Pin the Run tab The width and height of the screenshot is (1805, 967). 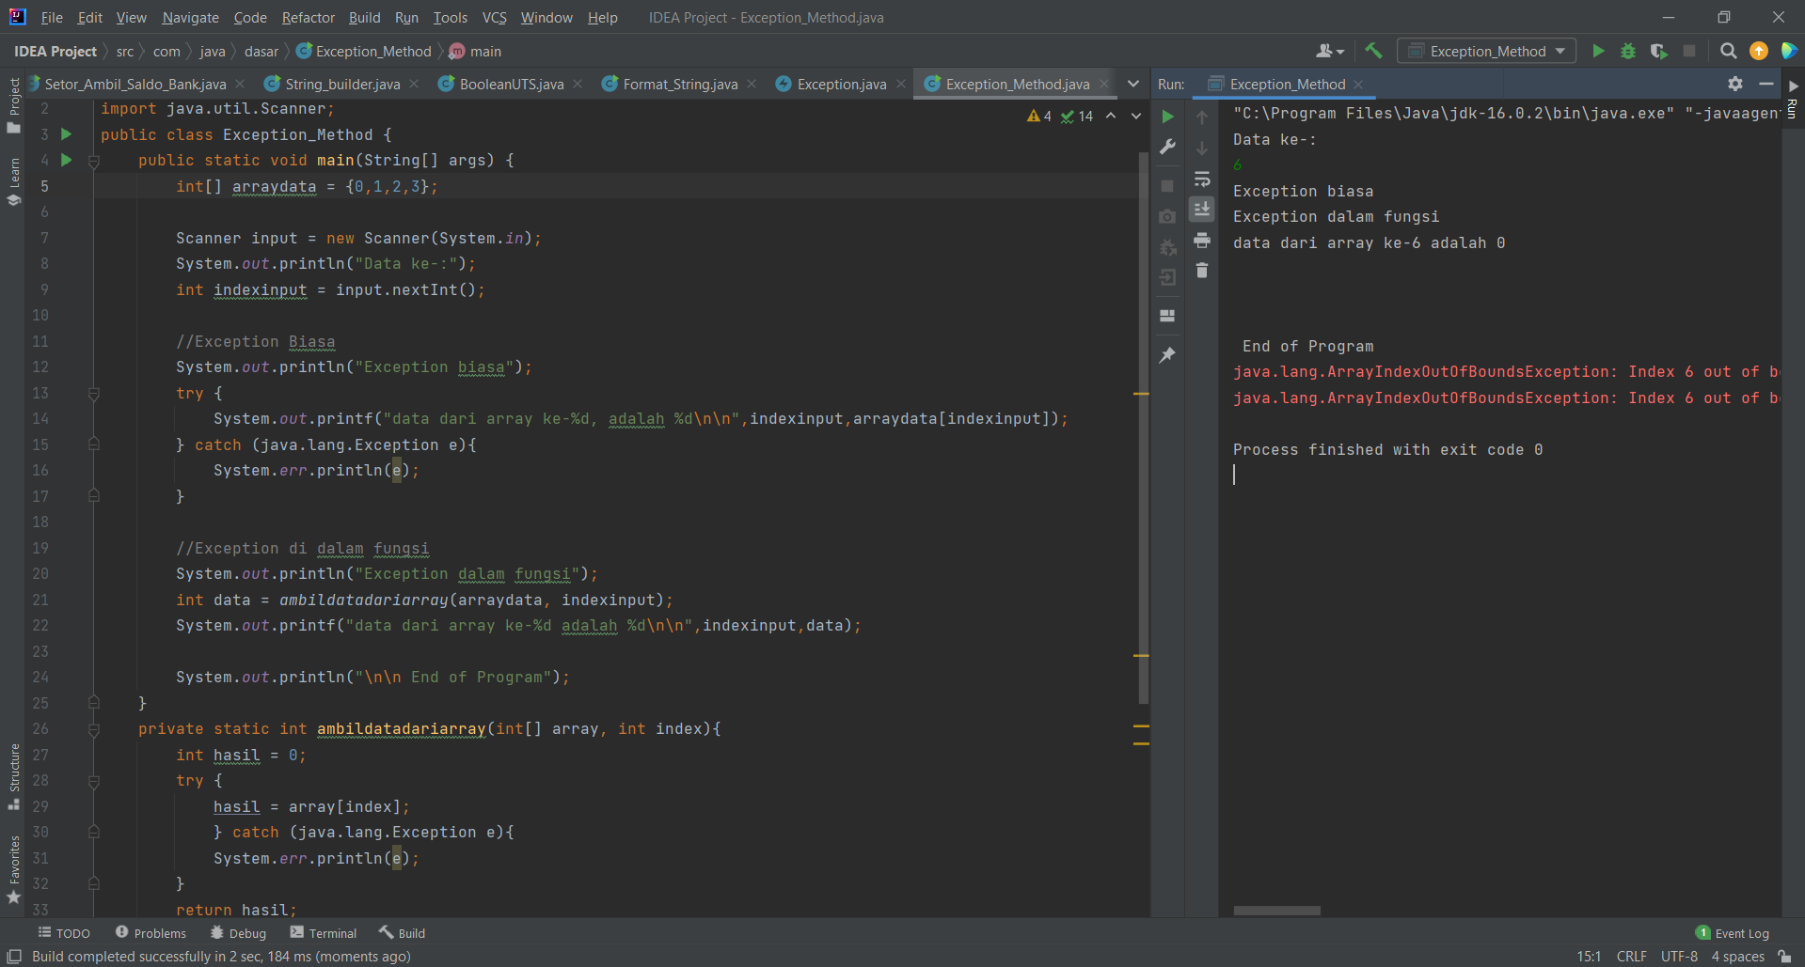1167,355
